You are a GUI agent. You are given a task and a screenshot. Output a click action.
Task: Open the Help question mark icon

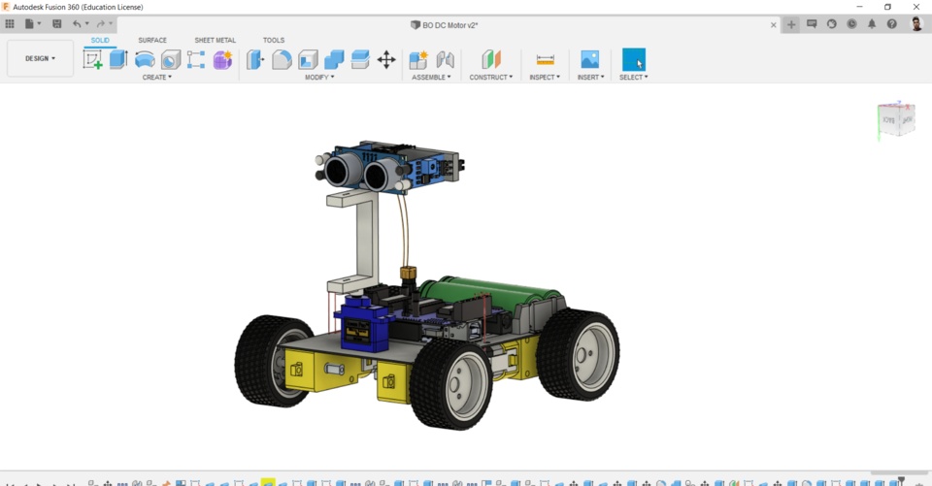coord(891,23)
